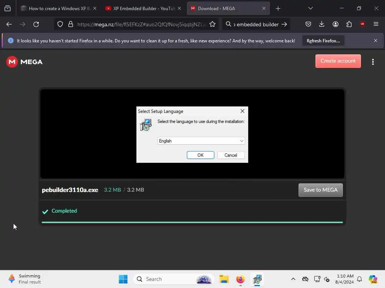Close the Select Setup Language dialog
The image size is (385, 288).
click(243, 111)
